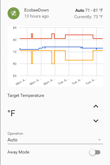The width and height of the screenshot is (110, 165).
Task: Click the Operation dropdown arrow
Action: [x=99, y=140]
